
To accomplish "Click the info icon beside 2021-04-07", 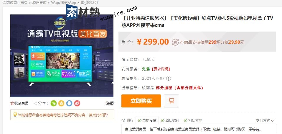I will pyautogui.click(x=169, y=78).
